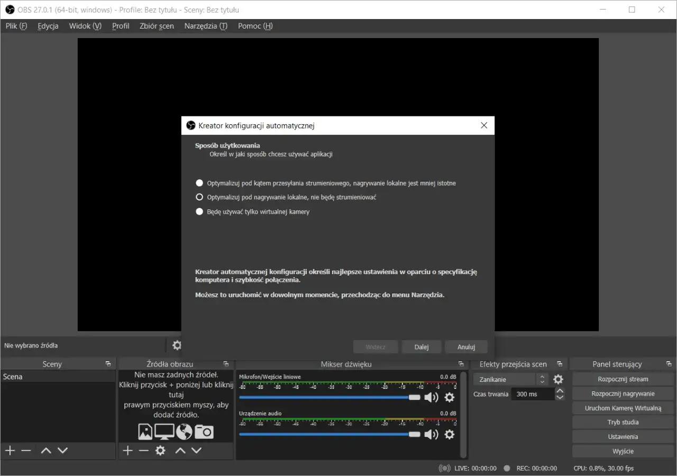Open the Profil menu
Image resolution: width=677 pixels, height=476 pixels.
coord(121,26)
